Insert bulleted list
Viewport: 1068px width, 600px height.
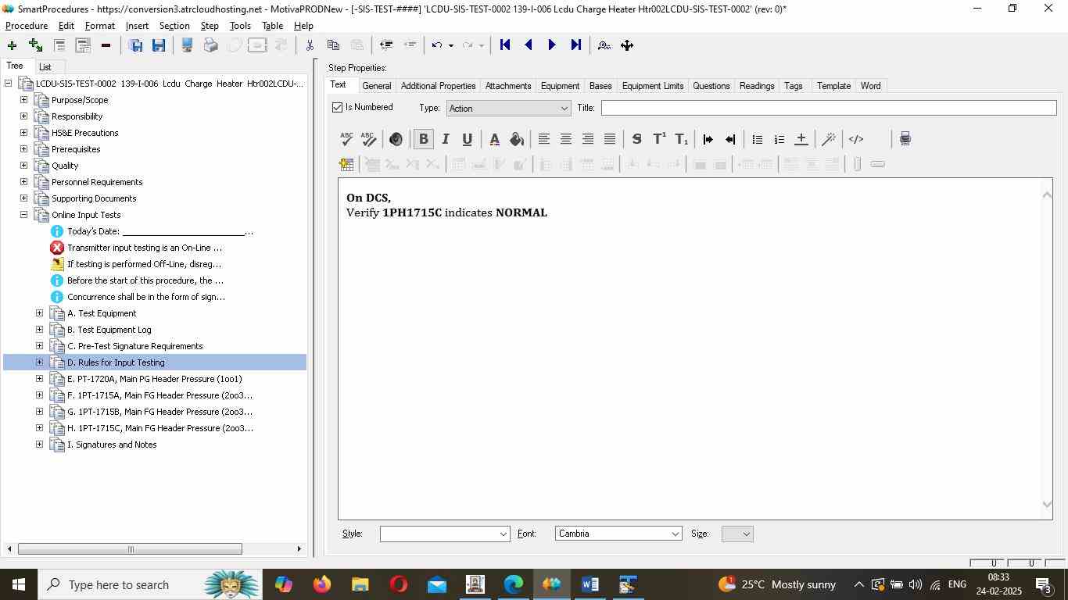click(x=757, y=139)
